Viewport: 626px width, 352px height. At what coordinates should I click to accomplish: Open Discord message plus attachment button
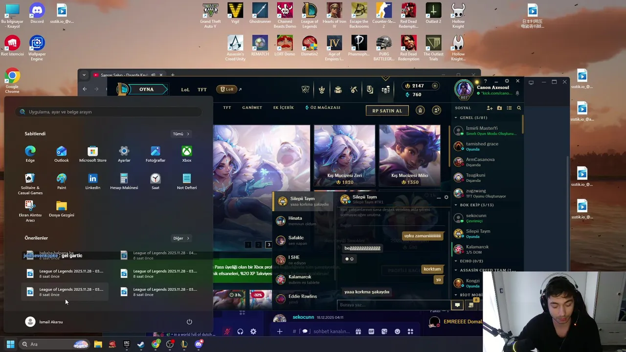click(x=280, y=331)
